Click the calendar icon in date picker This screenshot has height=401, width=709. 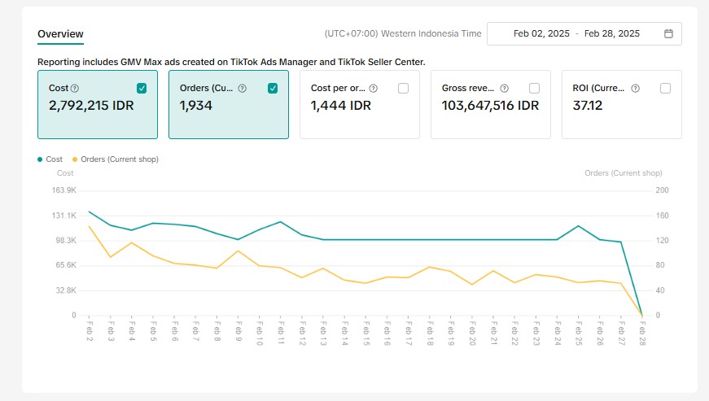pyautogui.click(x=668, y=34)
